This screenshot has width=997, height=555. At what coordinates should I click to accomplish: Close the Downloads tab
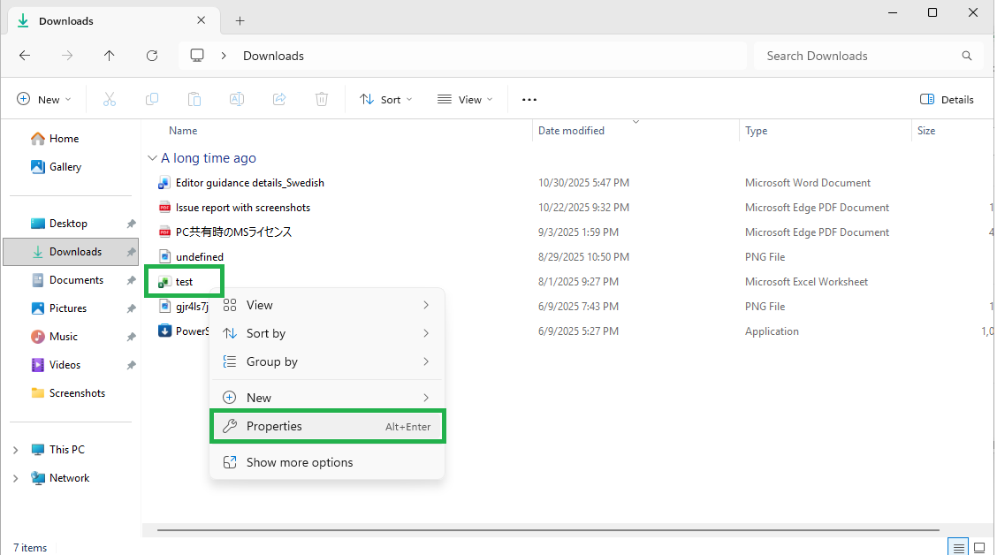[201, 20]
